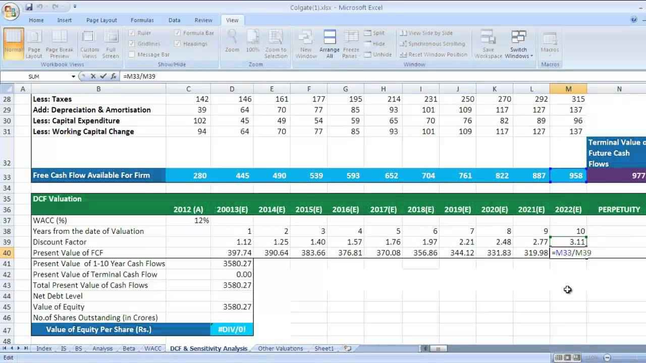The height and width of the screenshot is (363, 646).
Task: Open Page Break Preview
Action: coord(60,44)
